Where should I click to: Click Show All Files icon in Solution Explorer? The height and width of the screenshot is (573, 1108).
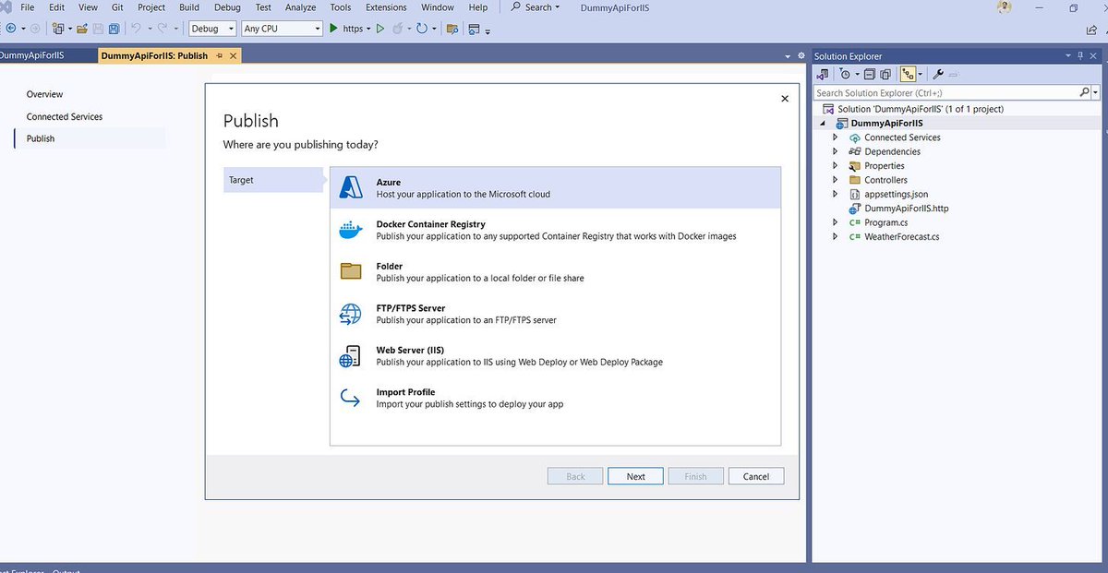[885, 75]
